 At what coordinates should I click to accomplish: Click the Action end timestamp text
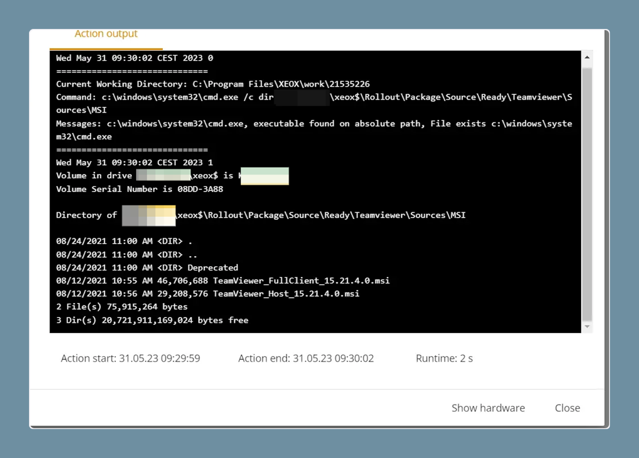point(306,358)
